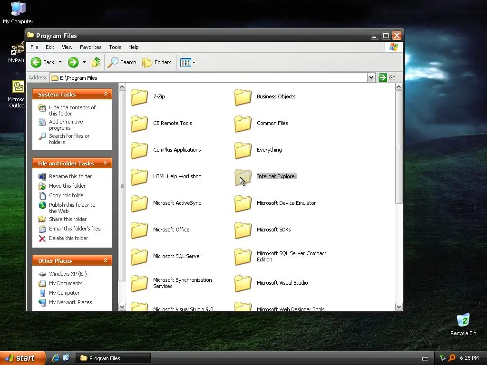Open the File menu
Image resolution: width=487 pixels, height=365 pixels.
click(34, 47)
